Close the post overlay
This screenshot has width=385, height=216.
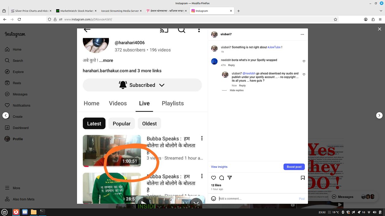pos(379,29)
